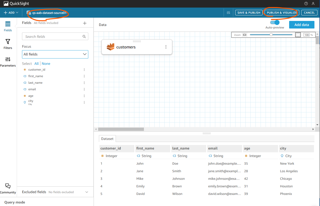Expand the Excluded fields section
This screenshot has width=320, height=206.
pos(87,192)
